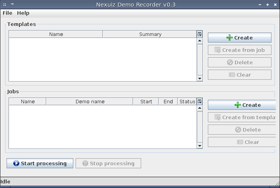Click Clear button in Jobs section
Image resolution: width=280 pixels, height=188 pixels.
pyautogui.click(x=242, y=142)
